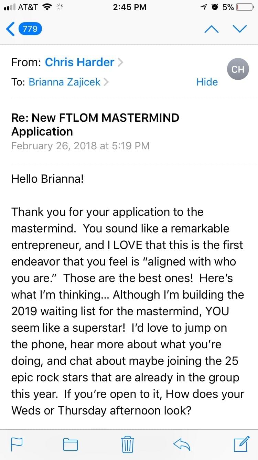Open the 779 unread messages badge

pos(30,29)
